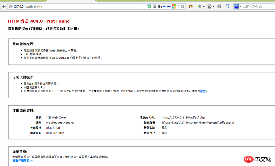The height and width of the screenshot is (166, 275).
Task: Click the requested URL 'http://127.0.0.1:80/adfasf.php'
Action: tap(183, 118)
